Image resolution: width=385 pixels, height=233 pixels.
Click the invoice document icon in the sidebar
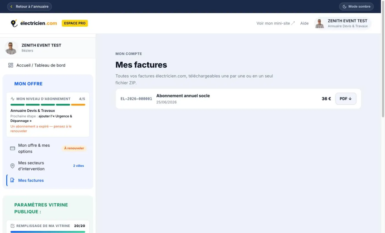12,180
